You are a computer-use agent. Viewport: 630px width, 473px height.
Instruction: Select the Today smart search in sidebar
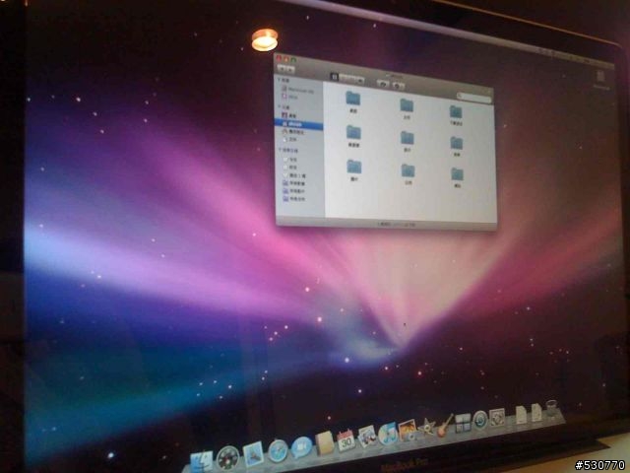[290, 160]
